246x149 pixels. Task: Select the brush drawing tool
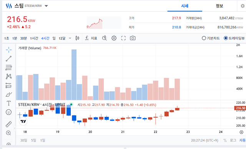8,95
